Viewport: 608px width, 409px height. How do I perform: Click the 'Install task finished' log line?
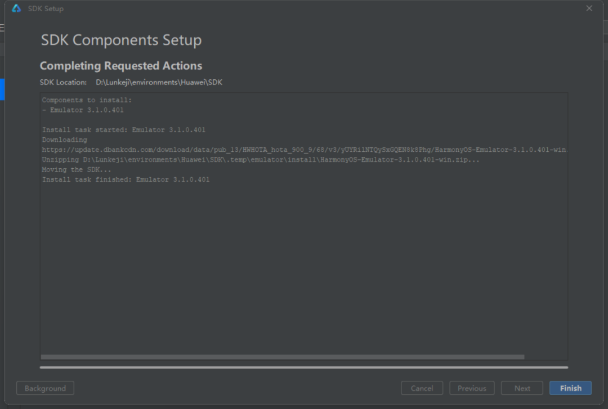(126, 179)
